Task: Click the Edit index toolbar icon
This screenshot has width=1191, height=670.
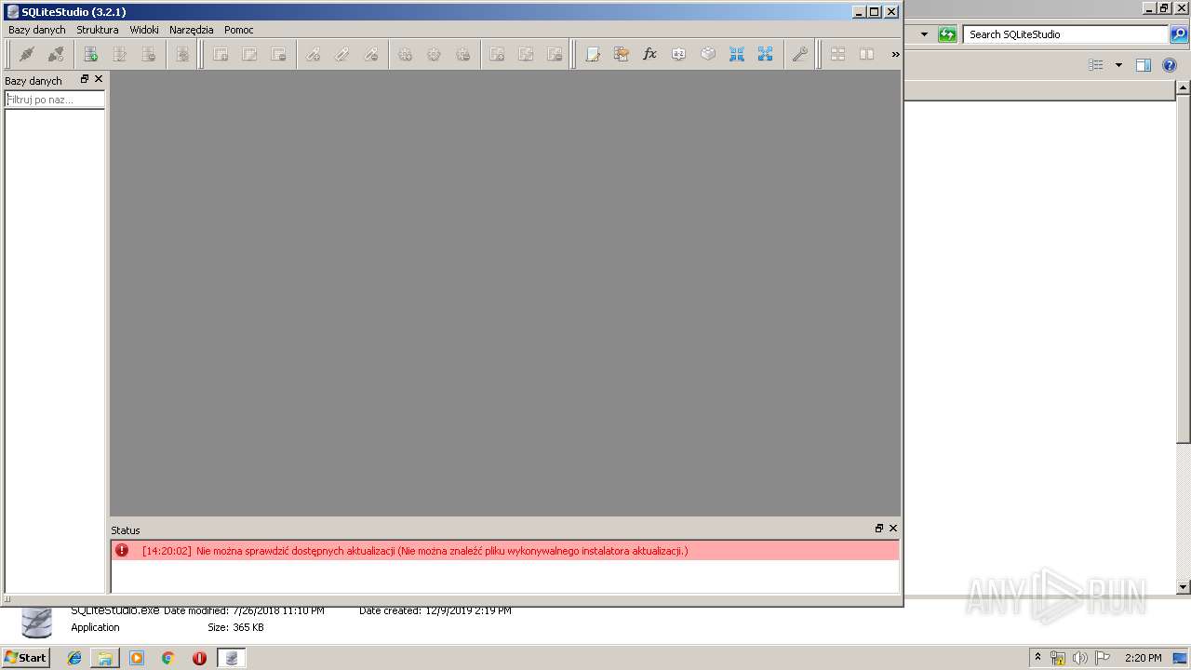Action: (341, 55)
